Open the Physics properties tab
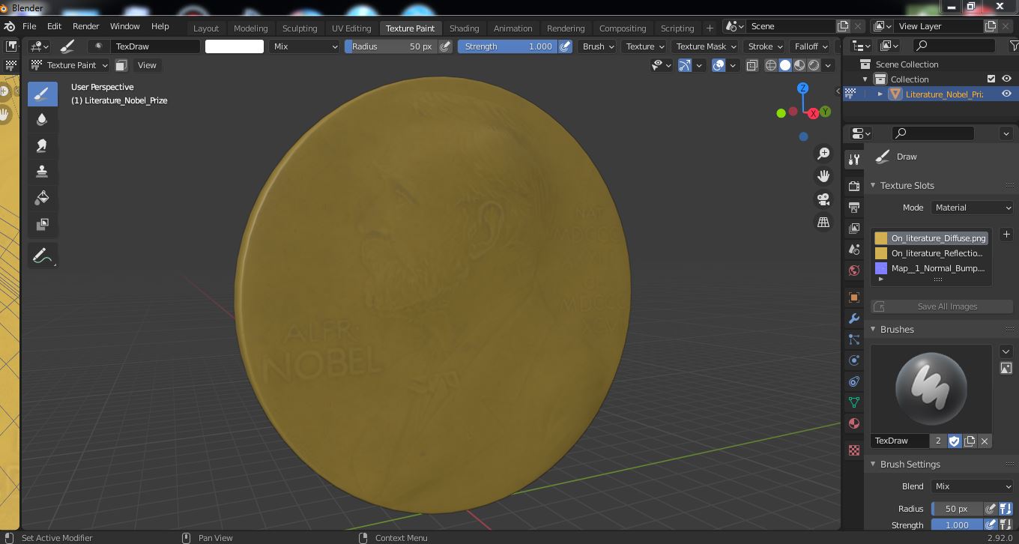This screenshot has width=1019, height=544. click(x=853, y=360)
